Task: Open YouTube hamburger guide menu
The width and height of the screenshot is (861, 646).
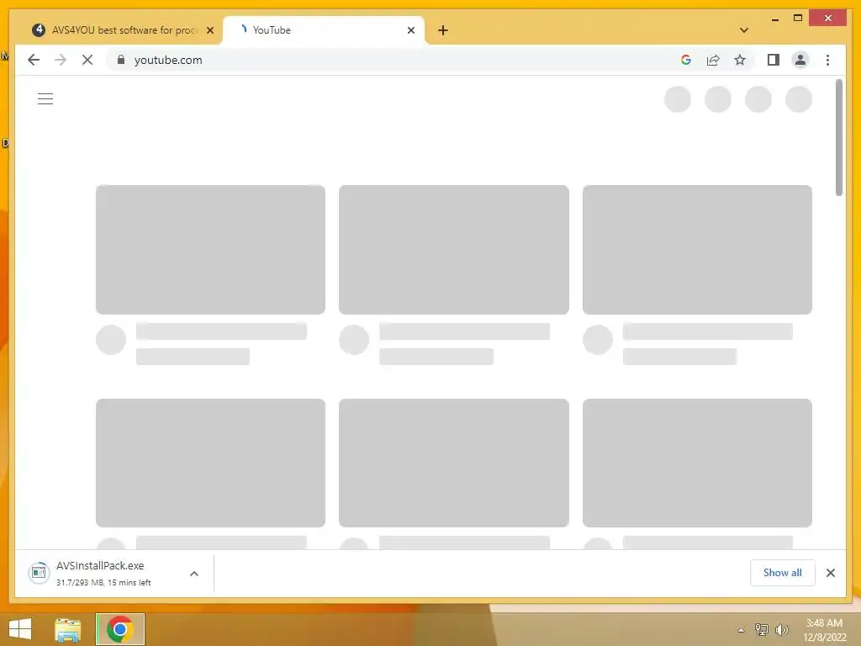Action: (45, 99)
